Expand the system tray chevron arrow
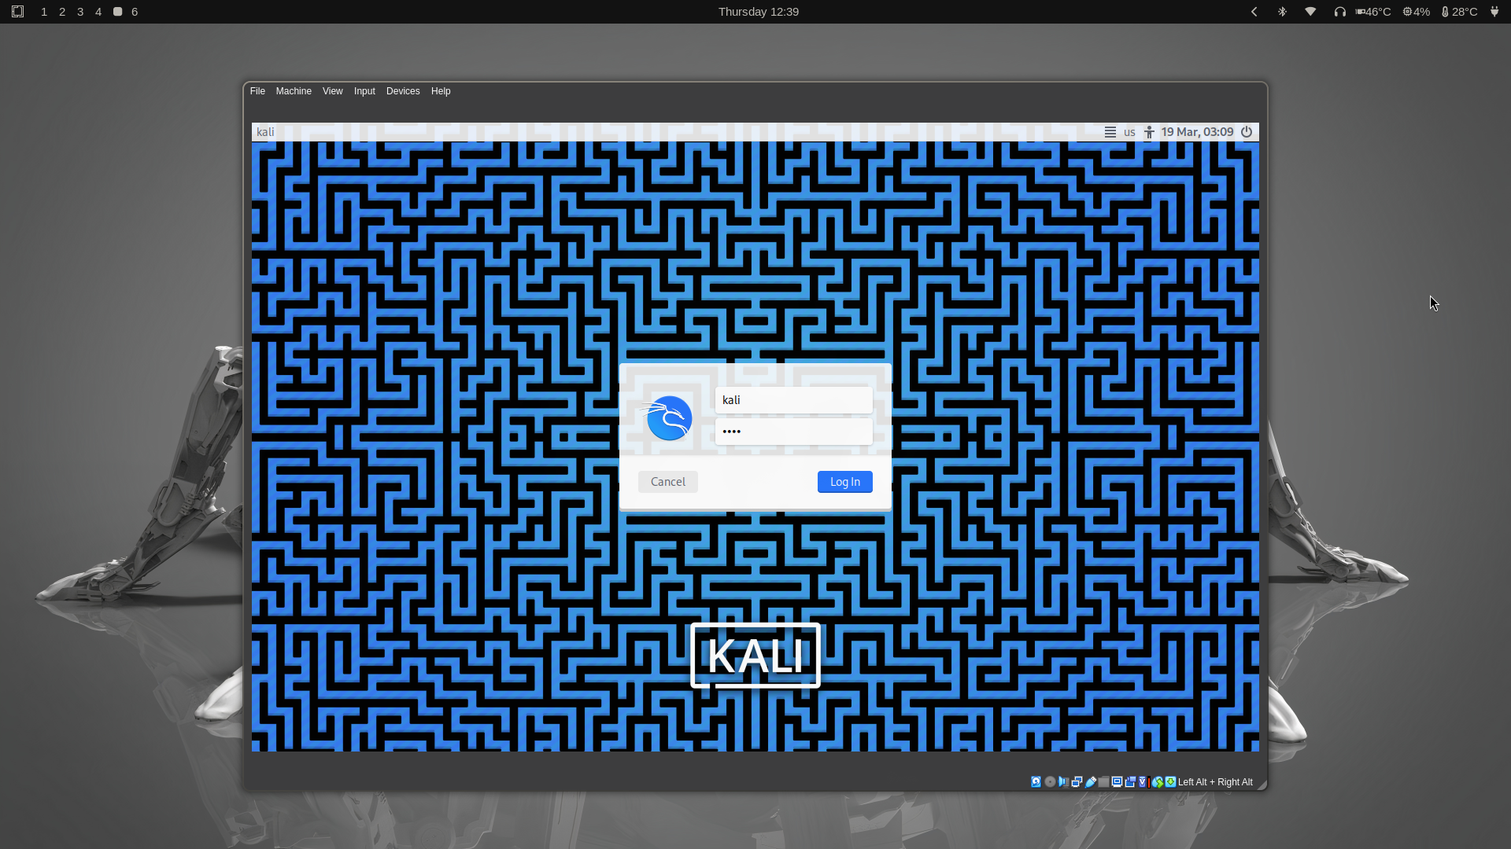 [1254, 12]
